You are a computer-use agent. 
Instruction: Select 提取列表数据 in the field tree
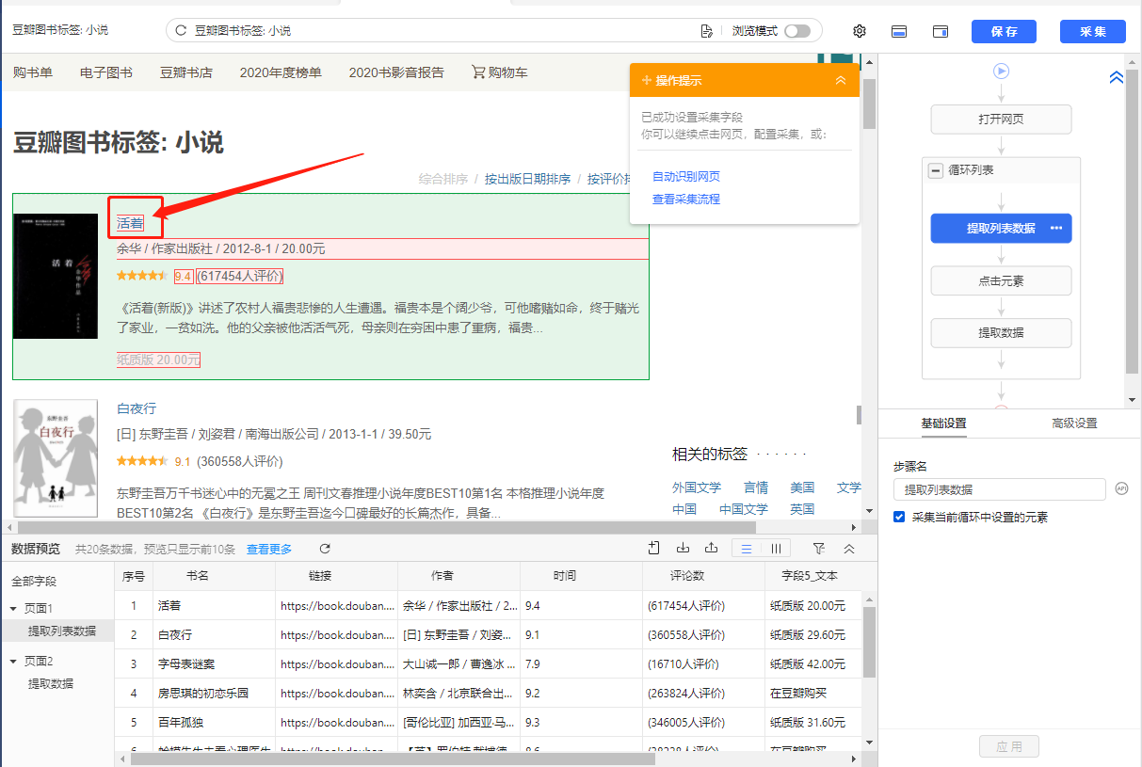pos(62,631)
